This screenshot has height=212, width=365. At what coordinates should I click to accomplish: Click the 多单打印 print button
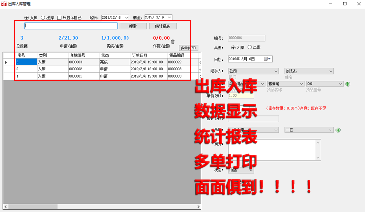pyautogui.click(x=188, y=48)
